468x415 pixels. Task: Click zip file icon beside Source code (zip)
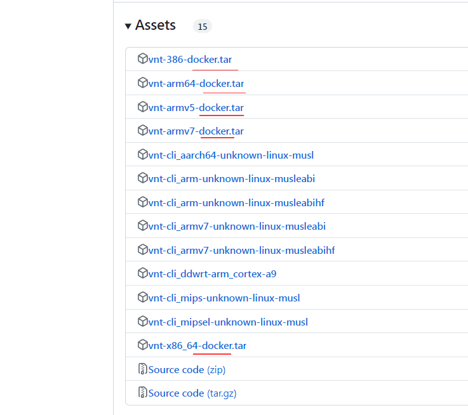point(143,369)
